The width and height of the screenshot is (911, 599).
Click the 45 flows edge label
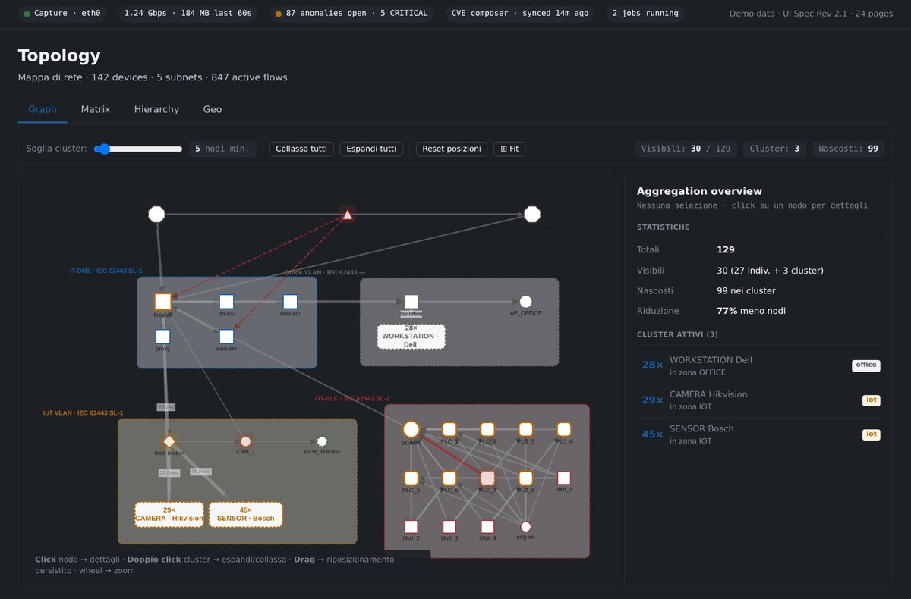pos(200,472)
